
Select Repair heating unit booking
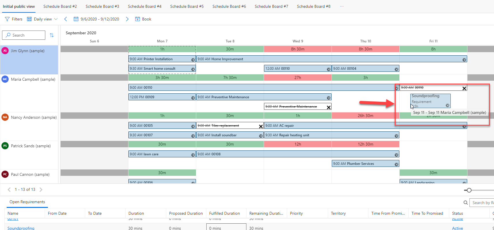point(332,135)
